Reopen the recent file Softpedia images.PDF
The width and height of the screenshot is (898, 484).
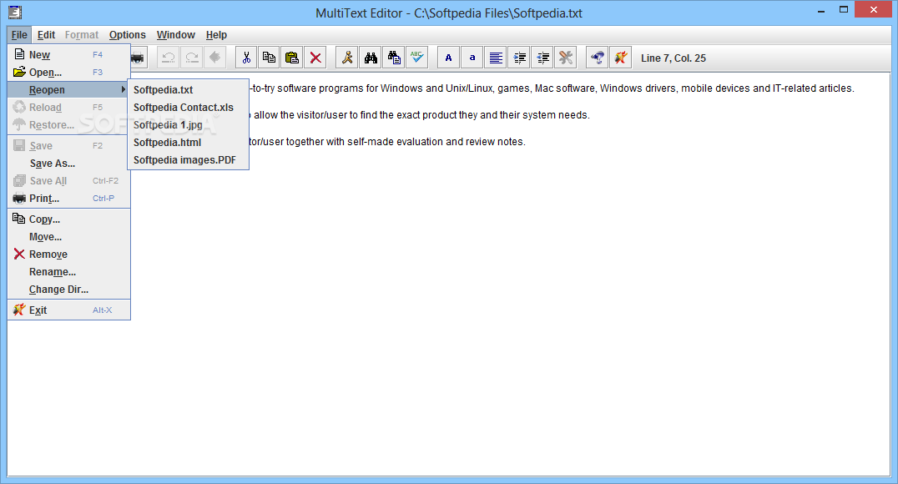tap(188, 160)
